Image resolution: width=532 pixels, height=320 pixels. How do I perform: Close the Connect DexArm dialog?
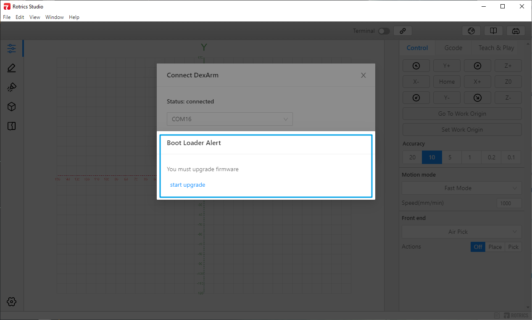point(363,75)
